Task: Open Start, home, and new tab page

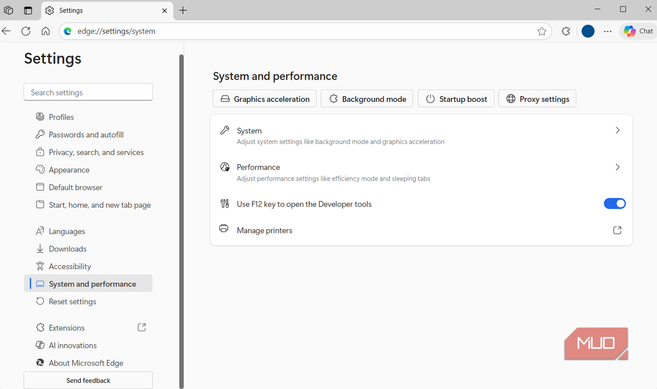Action: pos(88,205)
